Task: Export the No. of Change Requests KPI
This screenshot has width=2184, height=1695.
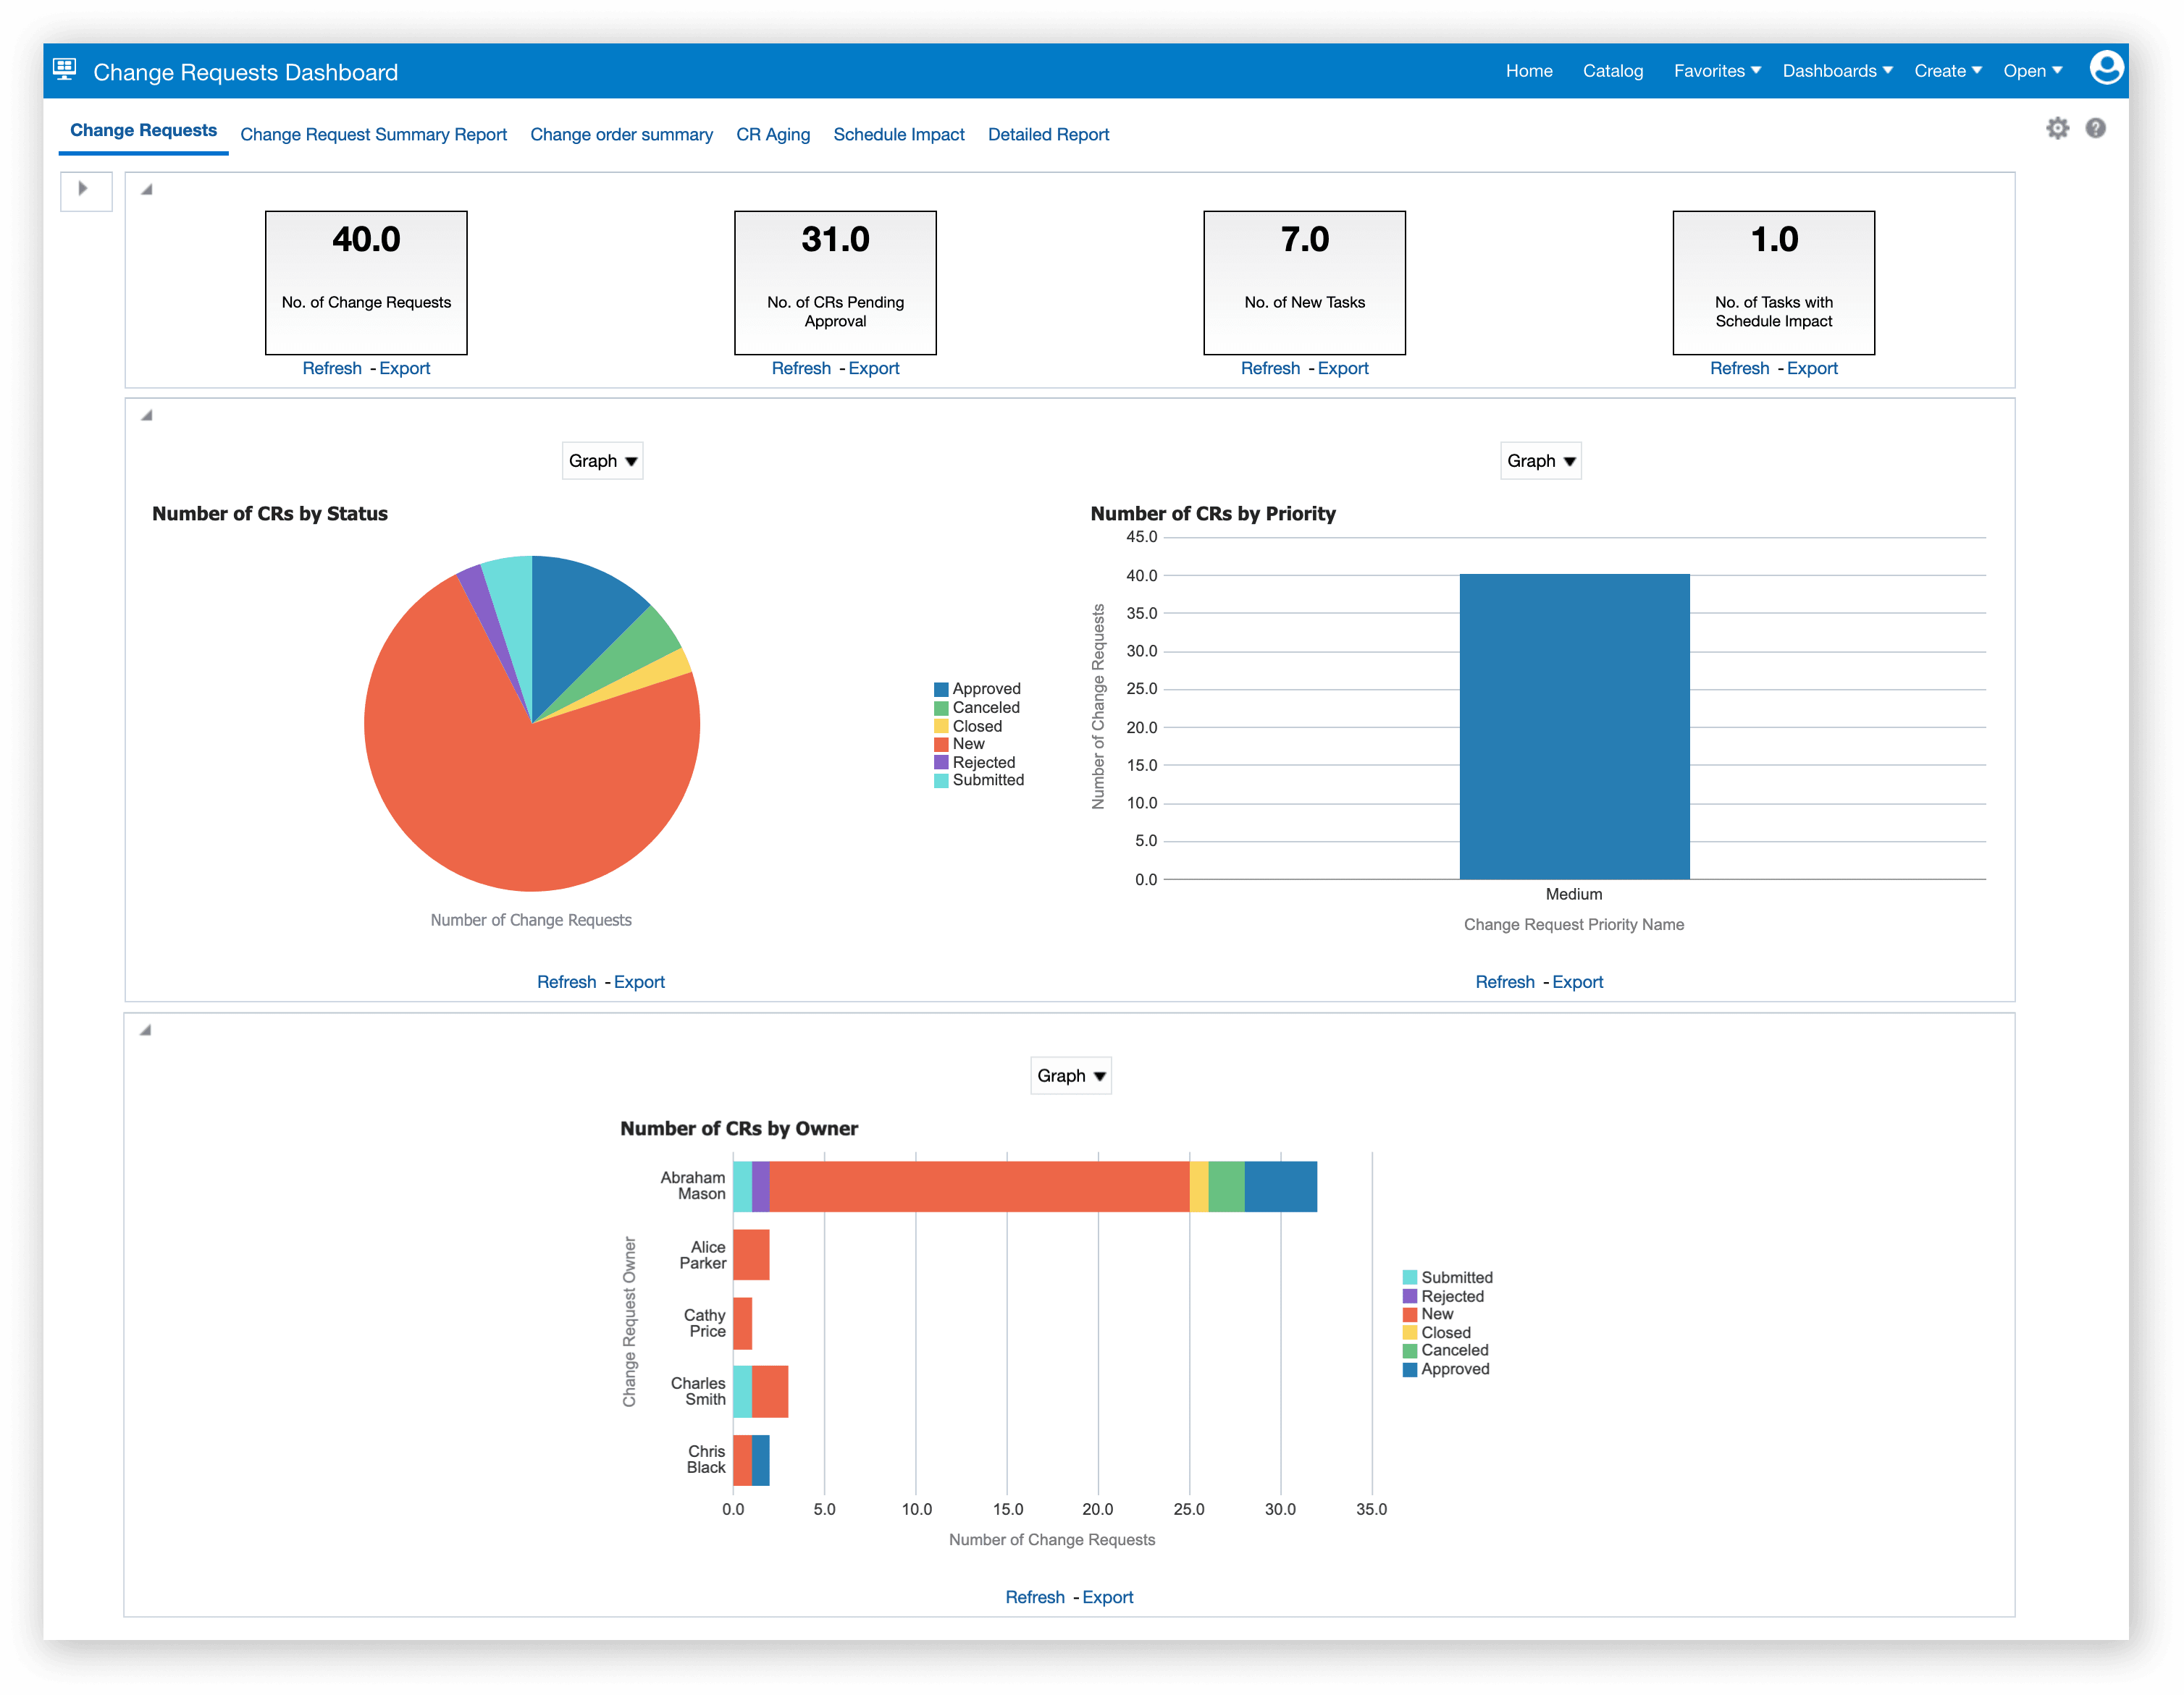Action: click(x=404, y=368)
